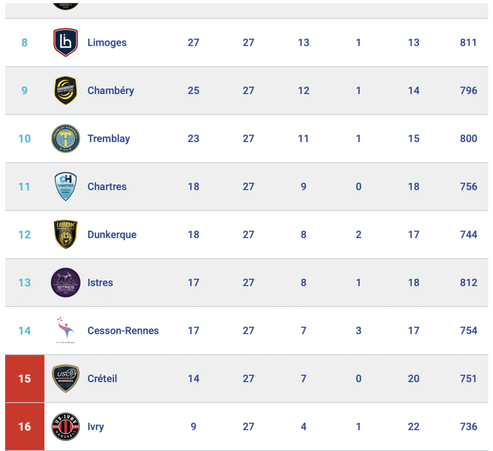Open the Tremblay Handball logo

(65, 138)
